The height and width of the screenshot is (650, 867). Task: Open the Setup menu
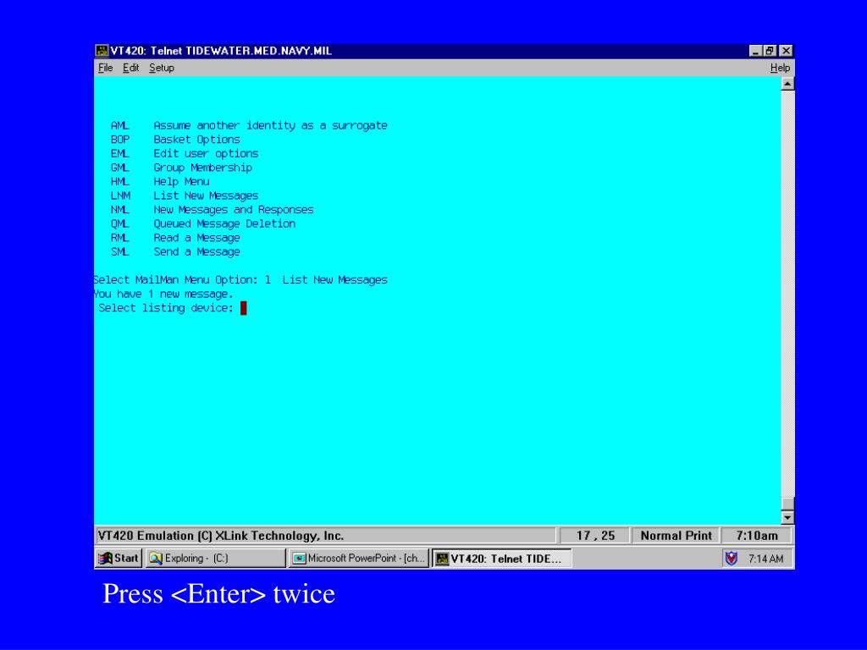coord(162,68)
